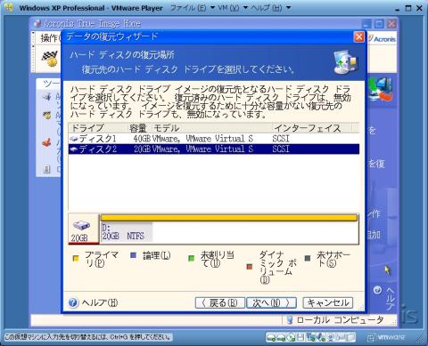The width and height of the screenshot is (428, 346).
Task: Click the インターフェイス column header
Action: click(x=312, y=128)
